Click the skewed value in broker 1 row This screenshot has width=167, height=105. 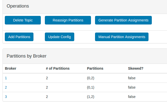click(x=132, y=78)
